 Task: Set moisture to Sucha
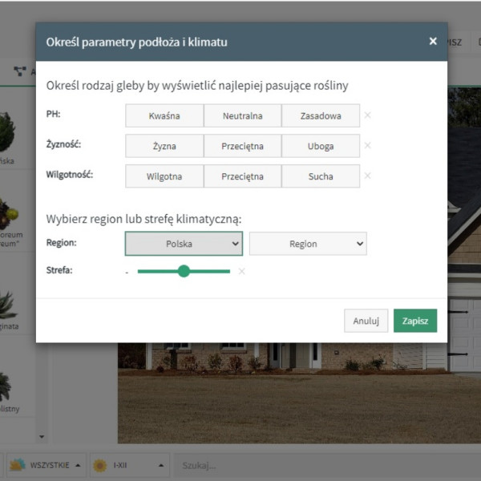click(x=321, y=176)
